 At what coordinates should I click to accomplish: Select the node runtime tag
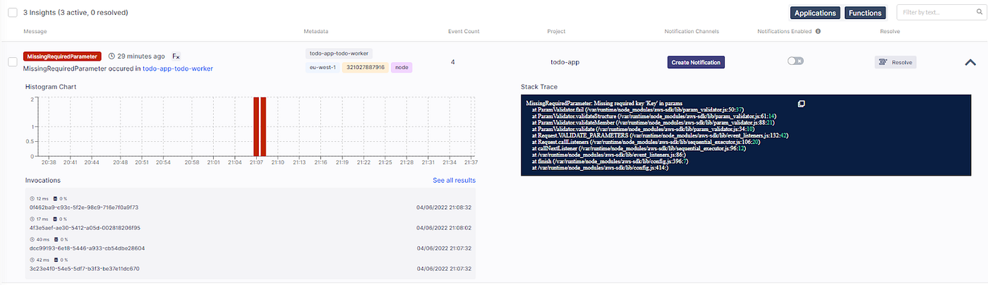(402, 68)
